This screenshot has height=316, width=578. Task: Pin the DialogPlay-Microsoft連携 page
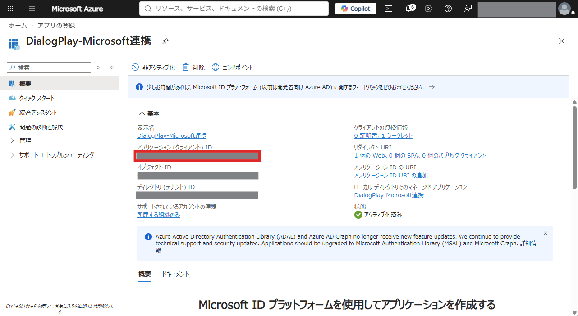tap(165, 41)
